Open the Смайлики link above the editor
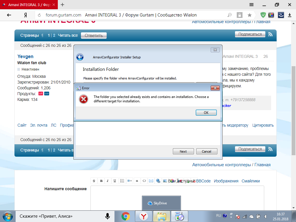This screenshot has width=296, height=222. 251,181
